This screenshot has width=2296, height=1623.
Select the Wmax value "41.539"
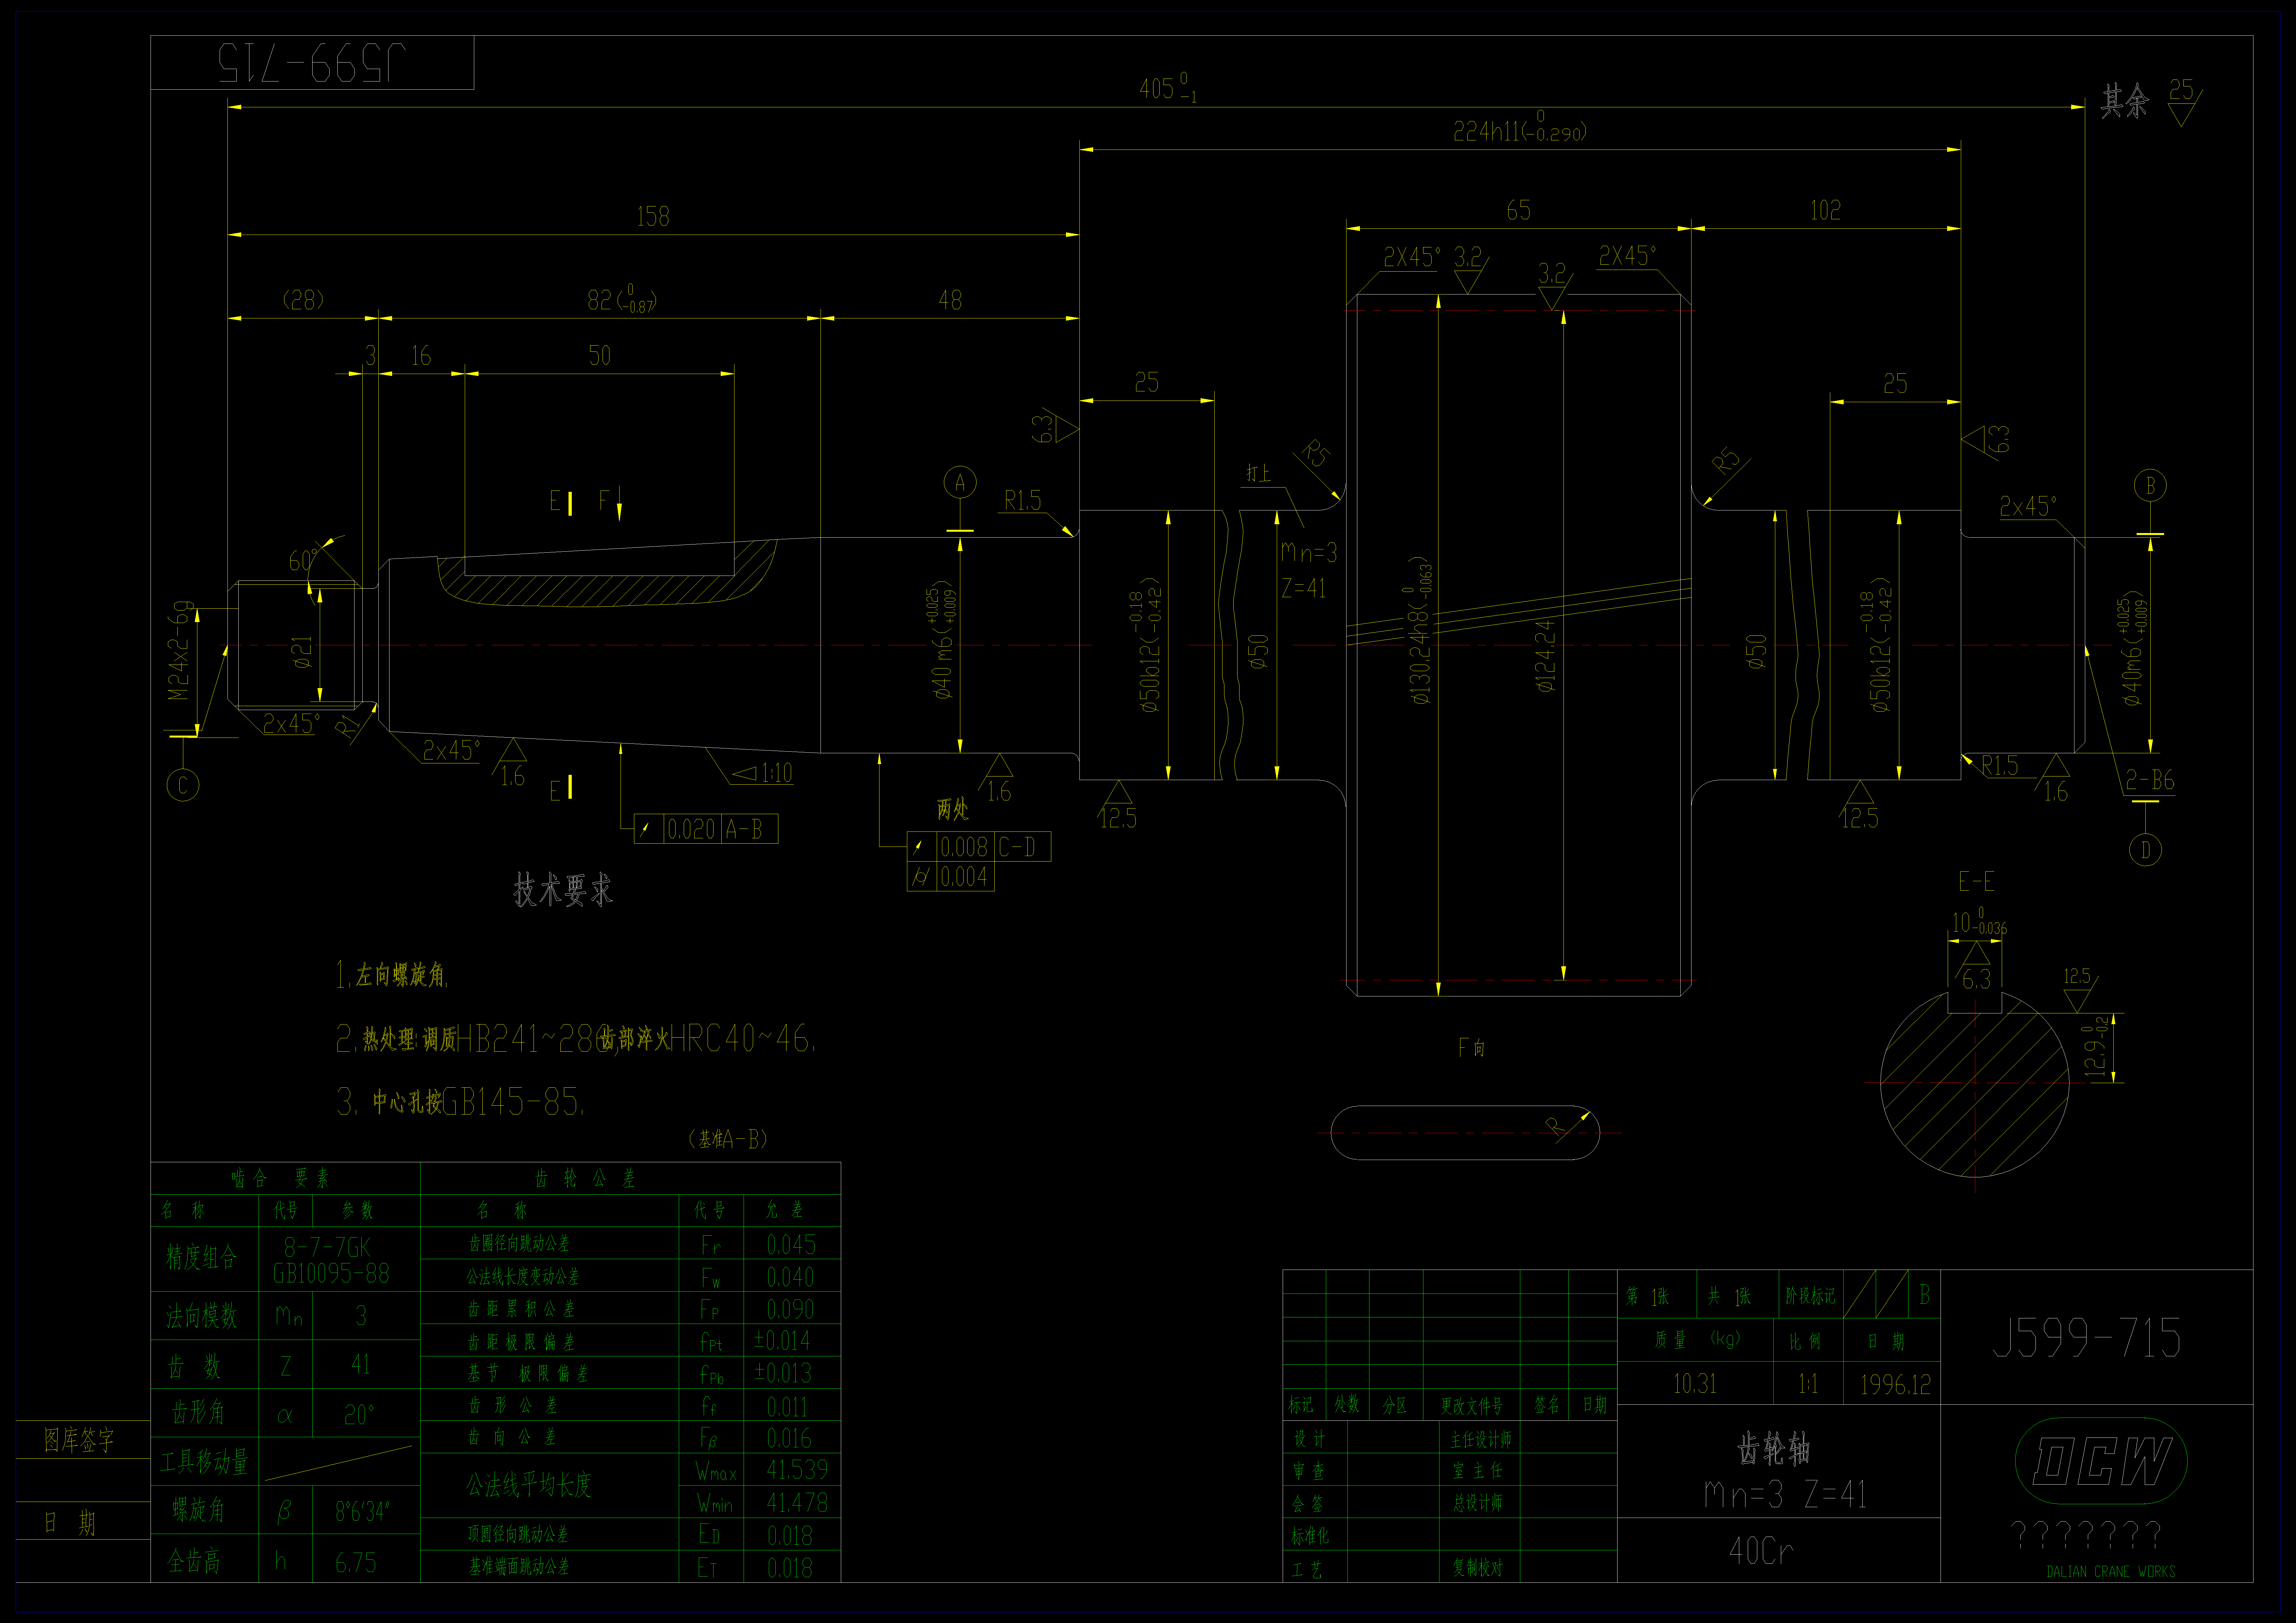click(797, 1470)
